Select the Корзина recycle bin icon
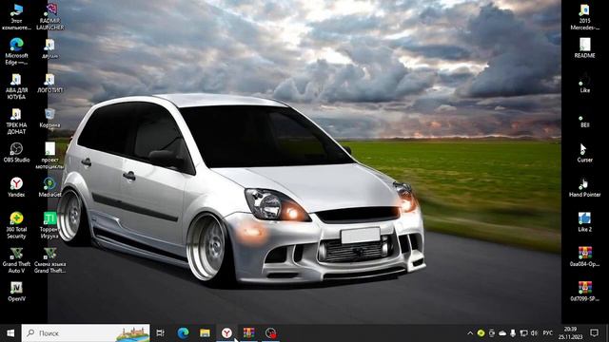The width and height of the screenshot is (609, 342). (x=49, y=118)
